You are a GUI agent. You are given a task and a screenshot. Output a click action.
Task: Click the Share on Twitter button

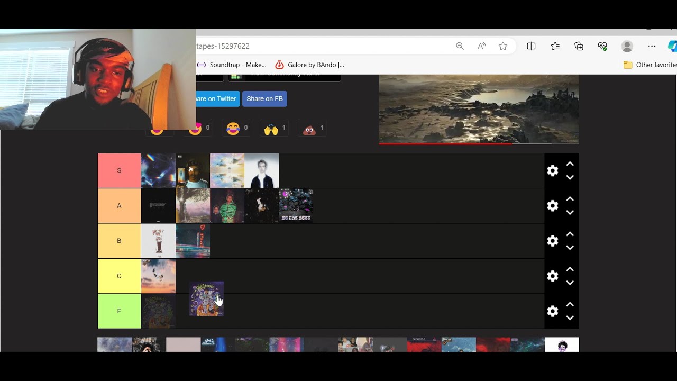pos(217,99)
